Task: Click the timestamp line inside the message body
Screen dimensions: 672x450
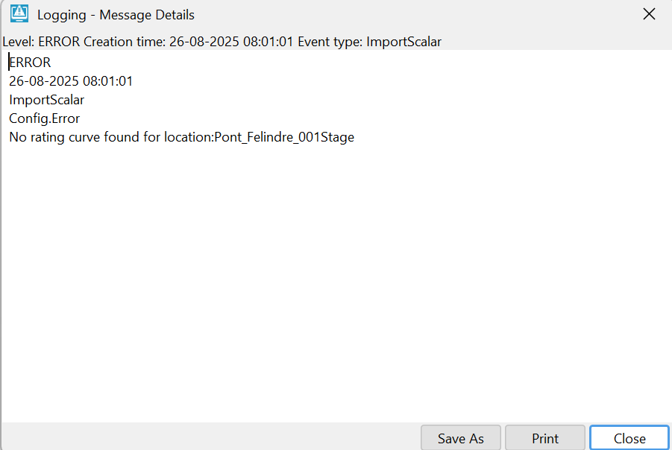Action: point(71,81)
